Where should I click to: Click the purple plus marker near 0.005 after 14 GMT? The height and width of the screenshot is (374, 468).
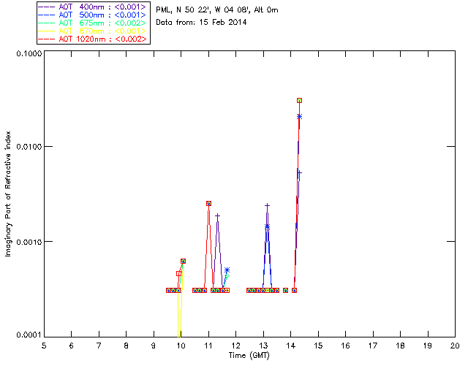coord(299,173)
